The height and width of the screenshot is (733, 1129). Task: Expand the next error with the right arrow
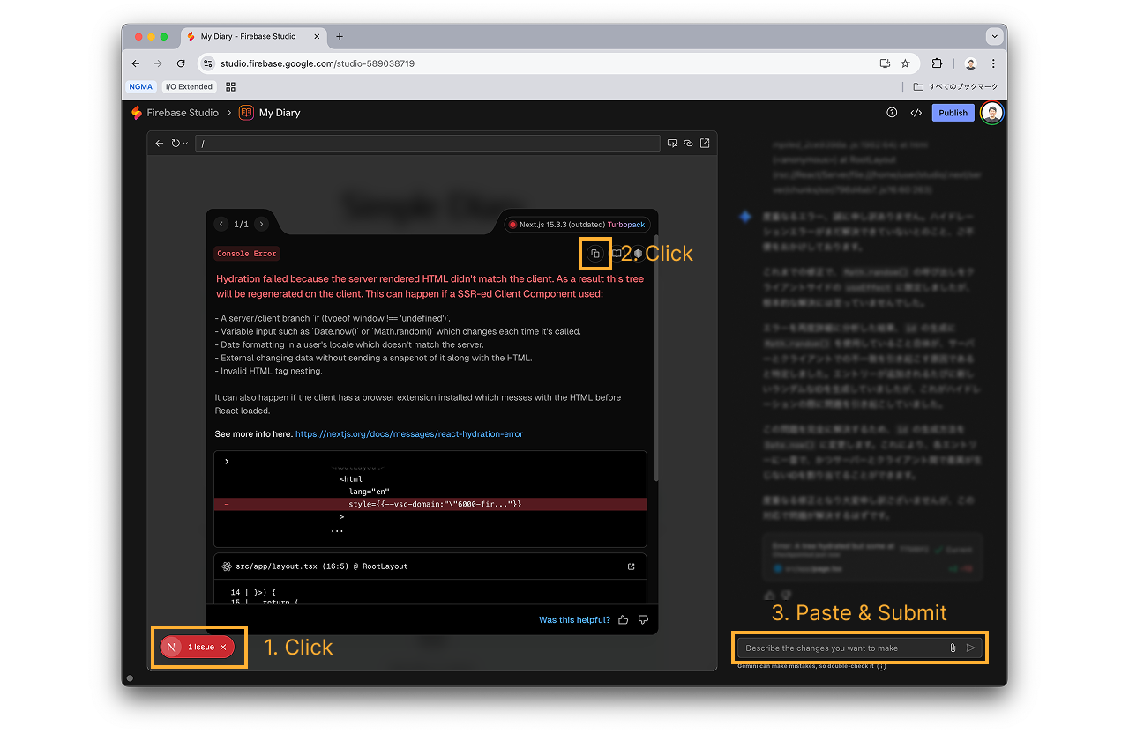point(261,224)
